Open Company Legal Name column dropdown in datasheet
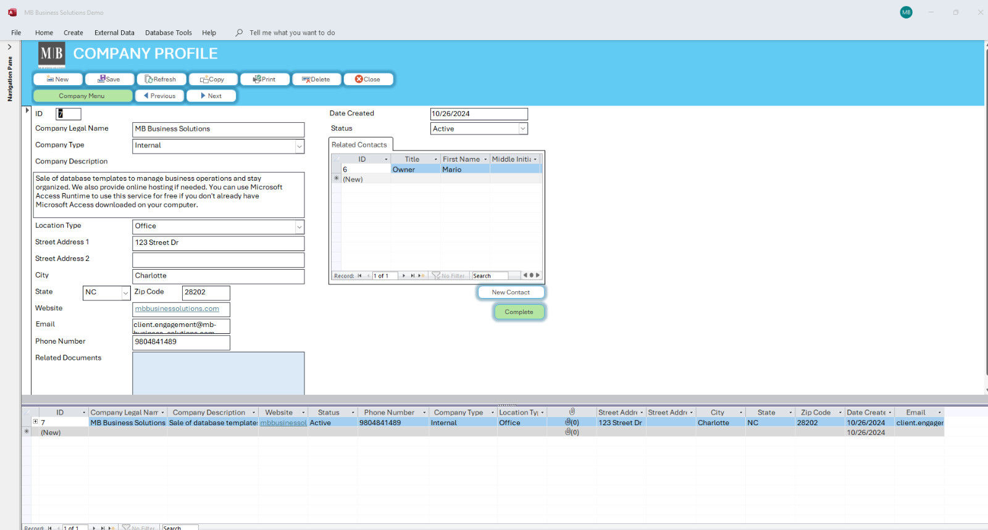 pyautogui.click(x=162, y=413)
